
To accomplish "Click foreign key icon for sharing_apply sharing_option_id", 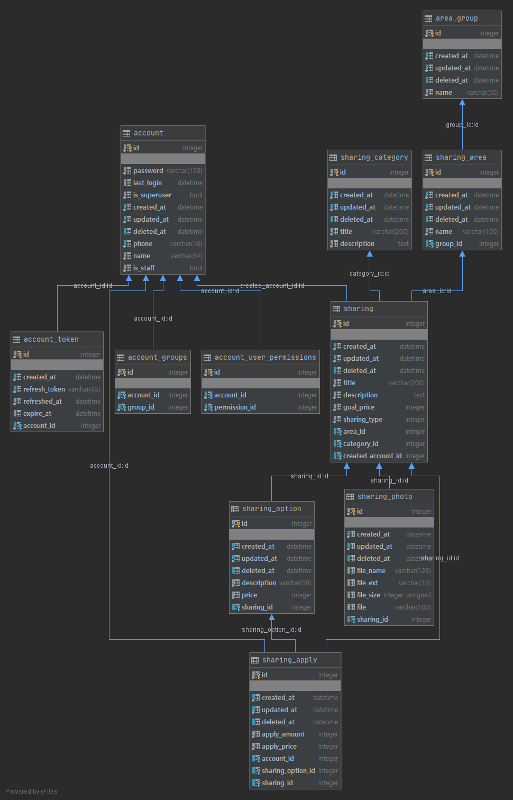I will pos(256,771).
